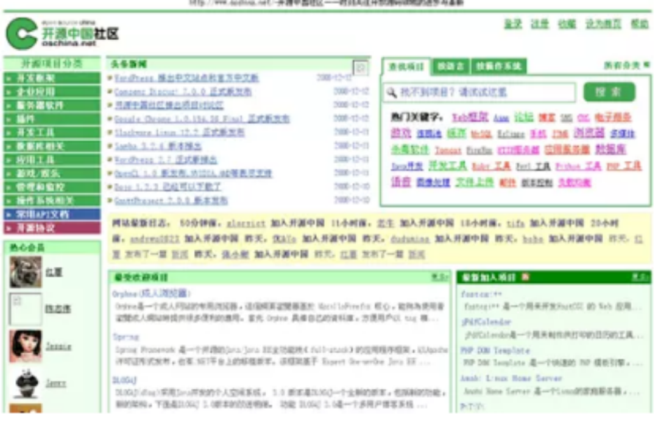The width and height of the screenshot is (658, 424).
Task: Click the PHP 工具 keyword
Action: point(624,166)
